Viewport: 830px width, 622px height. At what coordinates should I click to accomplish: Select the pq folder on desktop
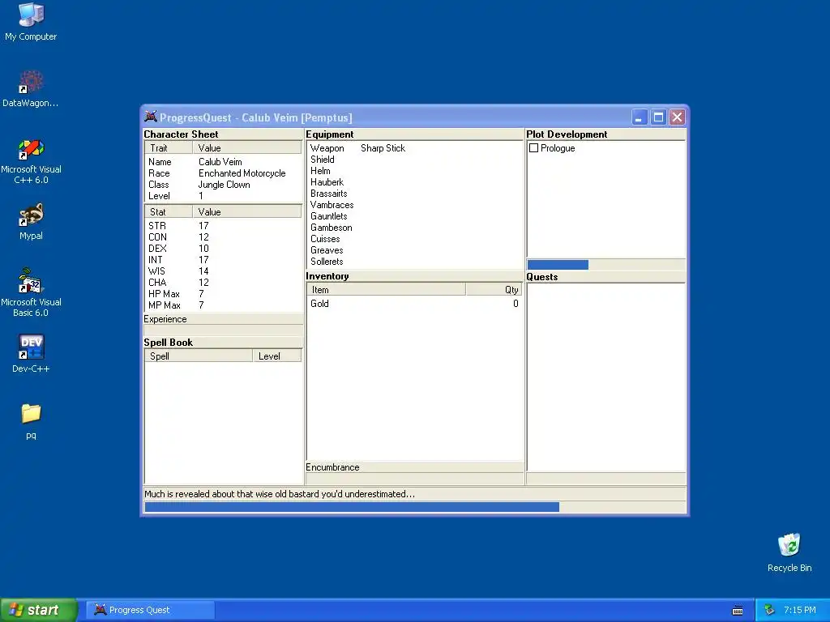[x=31, y=421]
